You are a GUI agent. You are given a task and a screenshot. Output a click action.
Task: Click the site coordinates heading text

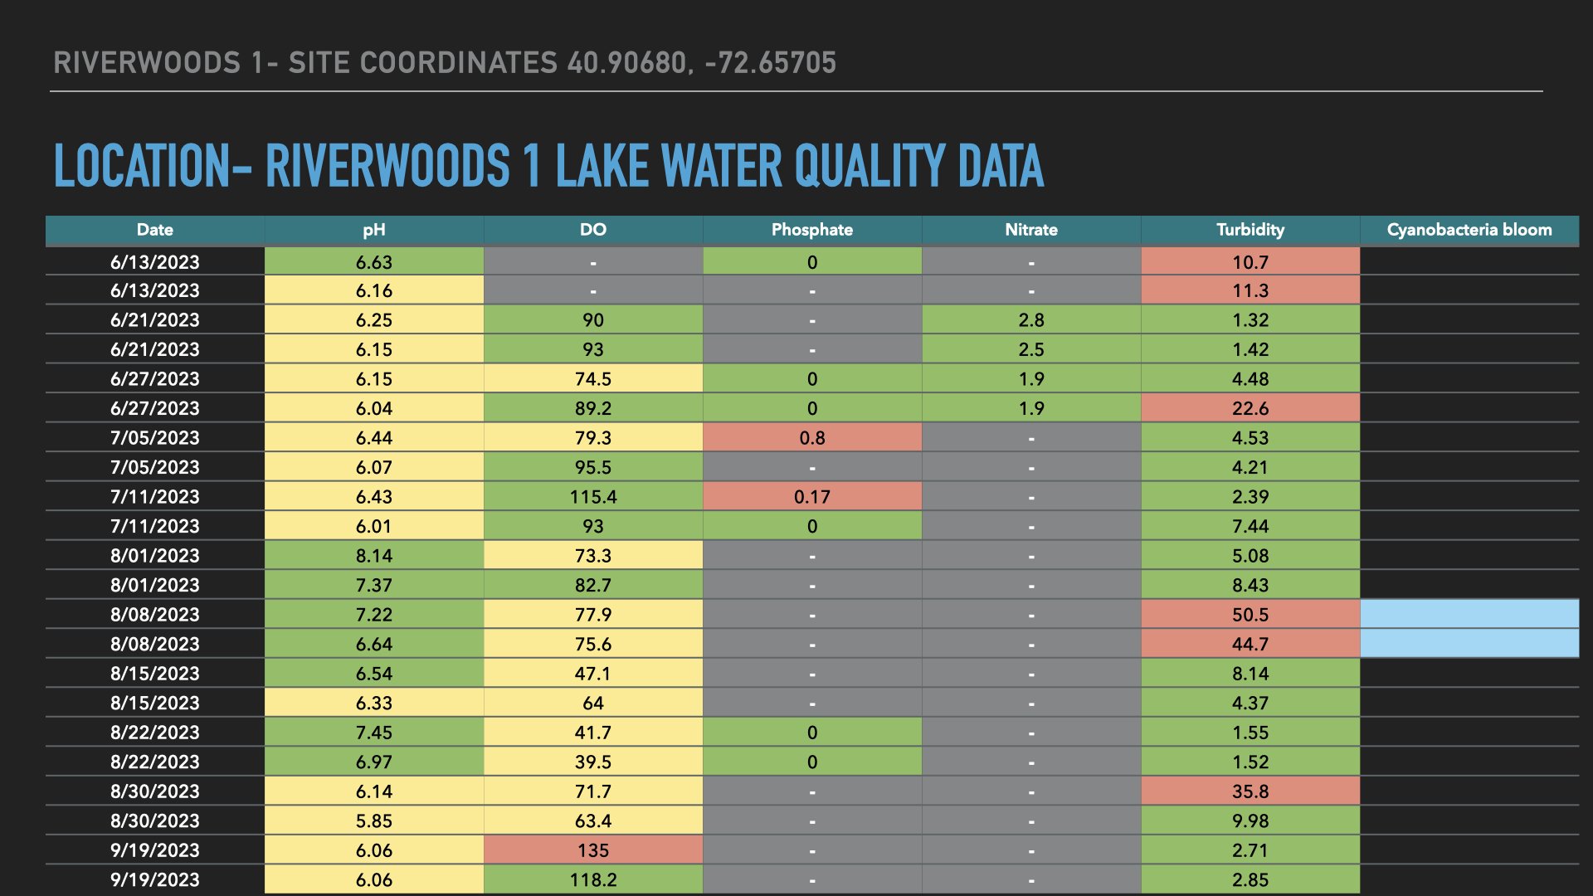click(445, 63)
